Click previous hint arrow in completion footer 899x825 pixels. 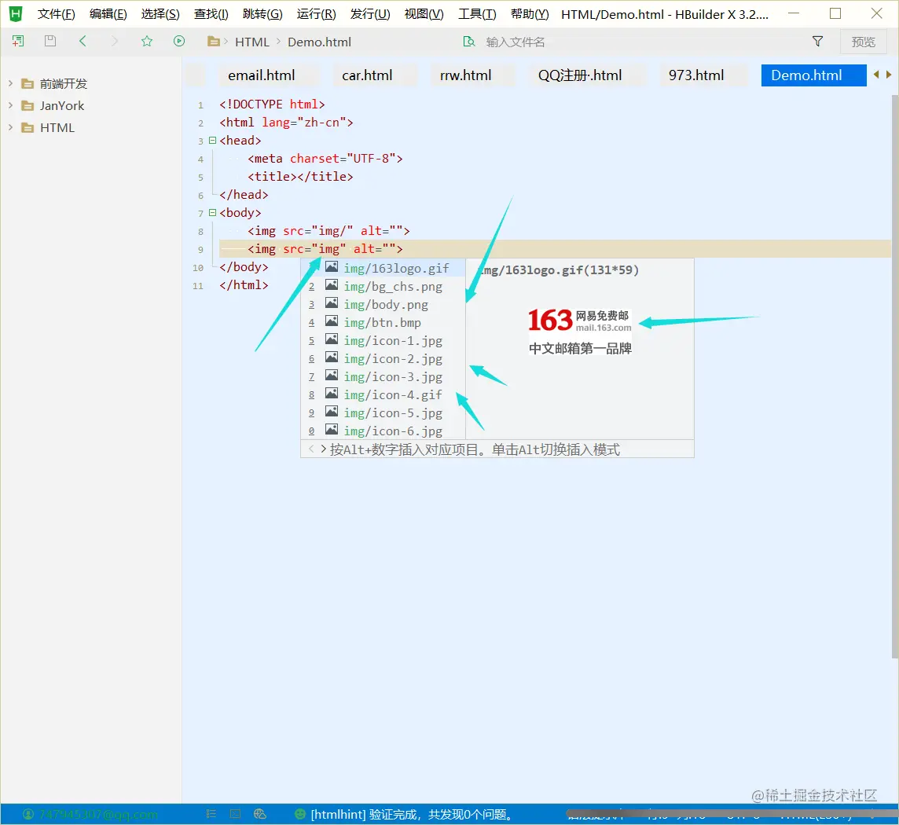click(x=310, y=449)
